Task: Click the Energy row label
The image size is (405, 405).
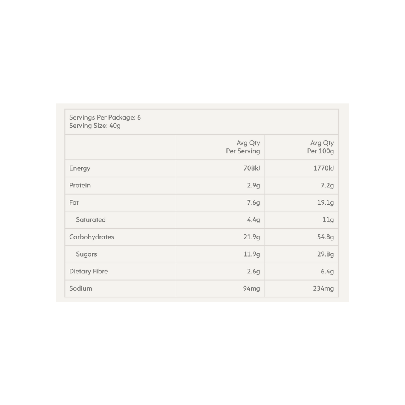Action: click(80, 168)
